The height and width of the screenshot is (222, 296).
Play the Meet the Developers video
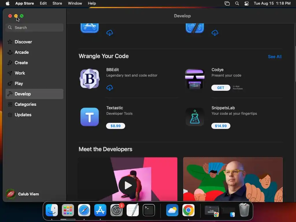(128, 185)
